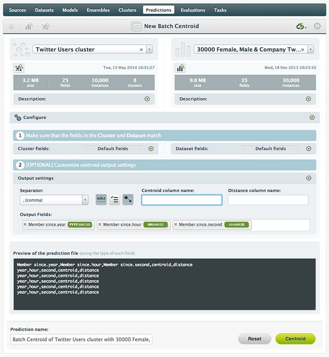Toggle the distance output option button
Image resolution: width=329 pixels, height=357 pixels.
coord(128,199)
